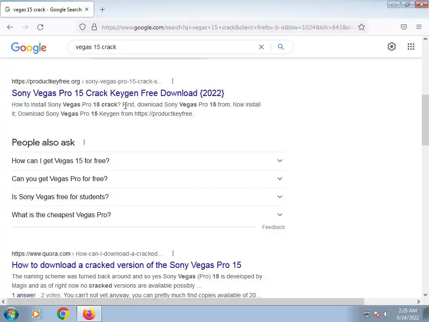429x322 pixels.
Task: Click inside the Google search input field
Action: [x=164, y=47]
